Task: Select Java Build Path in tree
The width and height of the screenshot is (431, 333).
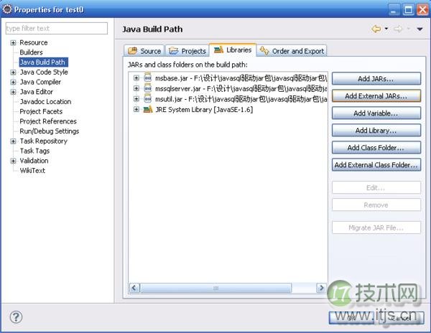Action: point(43,62)
